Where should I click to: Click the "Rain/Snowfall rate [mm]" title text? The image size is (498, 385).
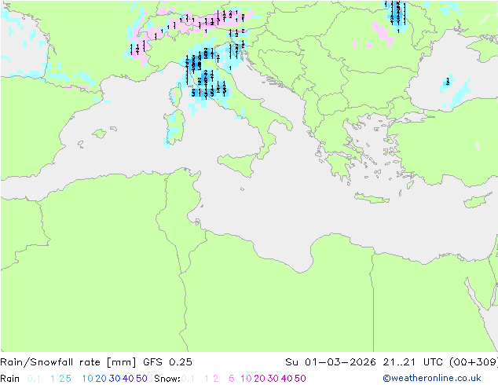(x=68, y=362)
